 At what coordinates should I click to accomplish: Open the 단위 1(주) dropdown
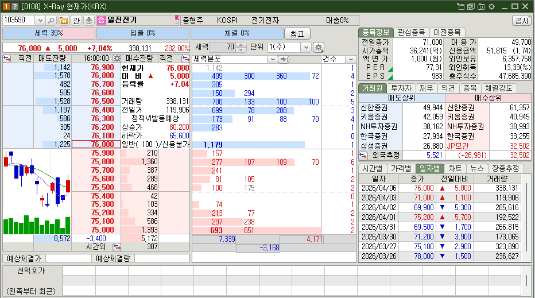click(x=306, y=48)
